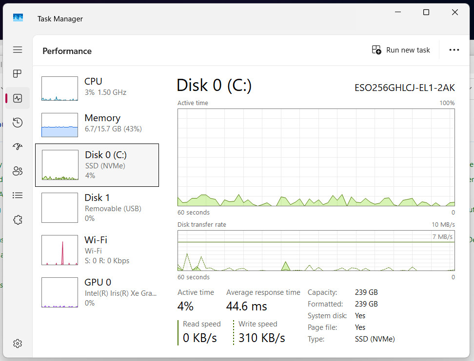Click the Memory mini graph thumbnail

click(x=59, y=125)
